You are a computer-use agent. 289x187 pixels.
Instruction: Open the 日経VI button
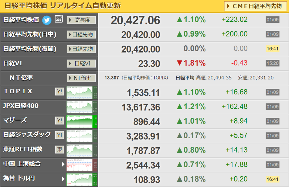(x=81, y=63)
